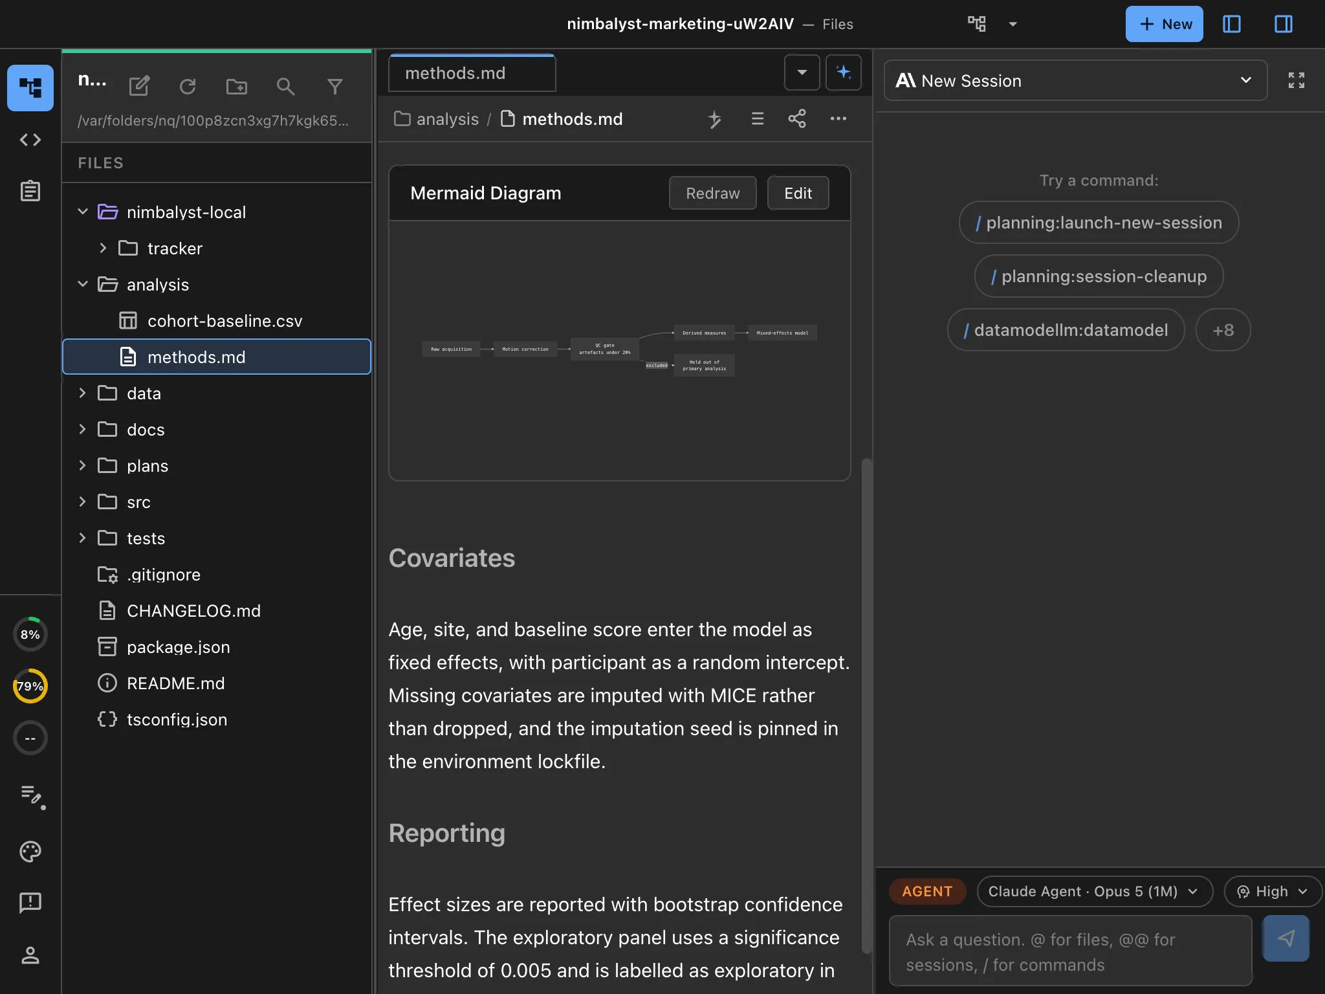
Task: Open the .gitignore file
Action: coord(217,574)
